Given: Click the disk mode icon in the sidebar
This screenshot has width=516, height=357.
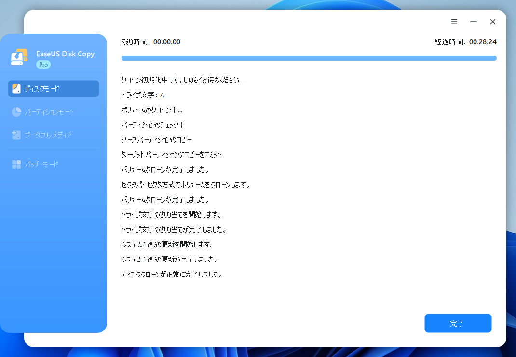Looking at the screenshot, I should (16, 89).
